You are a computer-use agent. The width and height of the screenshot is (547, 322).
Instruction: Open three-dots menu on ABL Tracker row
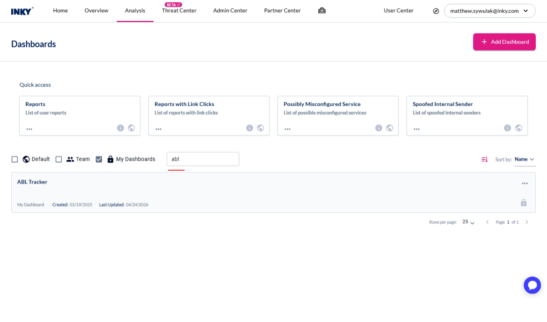[x=525, y=183]
